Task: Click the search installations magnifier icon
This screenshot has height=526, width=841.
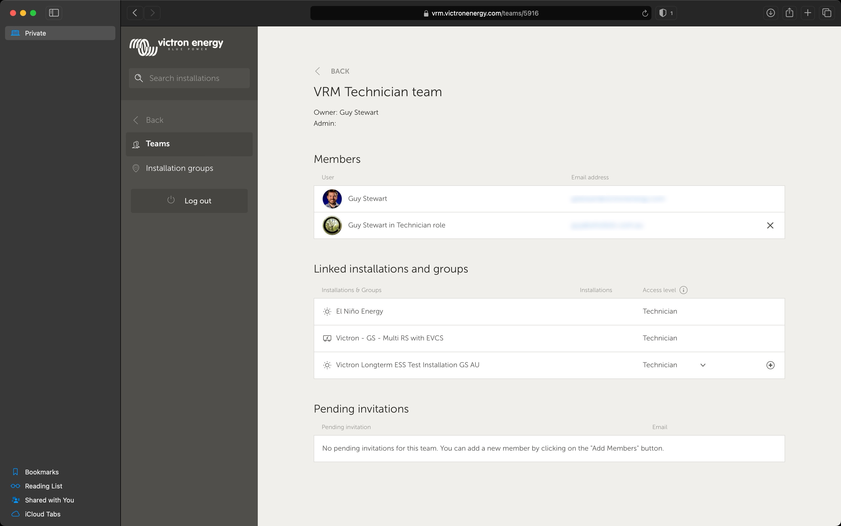Action: (139, 78)
